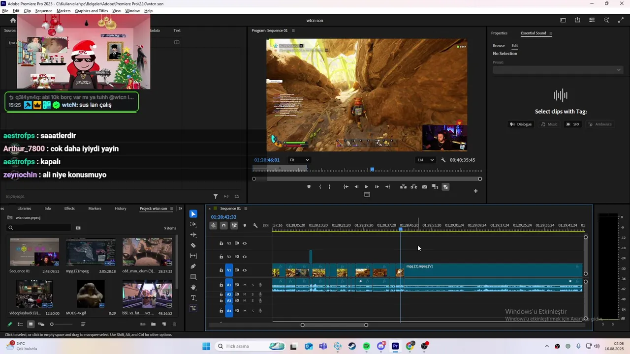
Task: Open New Bin folder in Project panel
Action: click(x=153, y=324)
